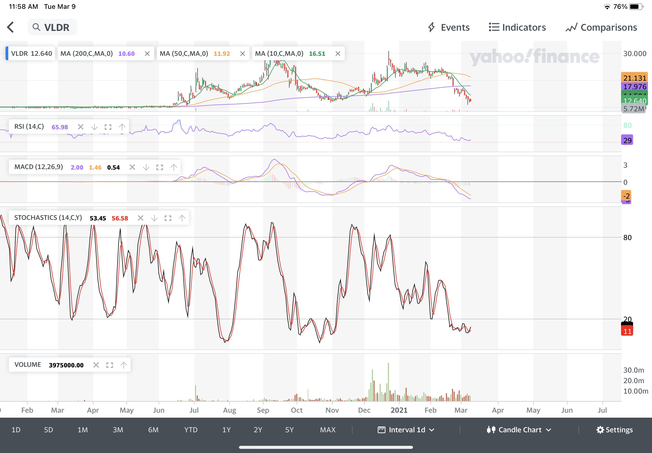Maximize the MACD panel
The width and height of the screenshot is (652, 453).
point(159,167)
